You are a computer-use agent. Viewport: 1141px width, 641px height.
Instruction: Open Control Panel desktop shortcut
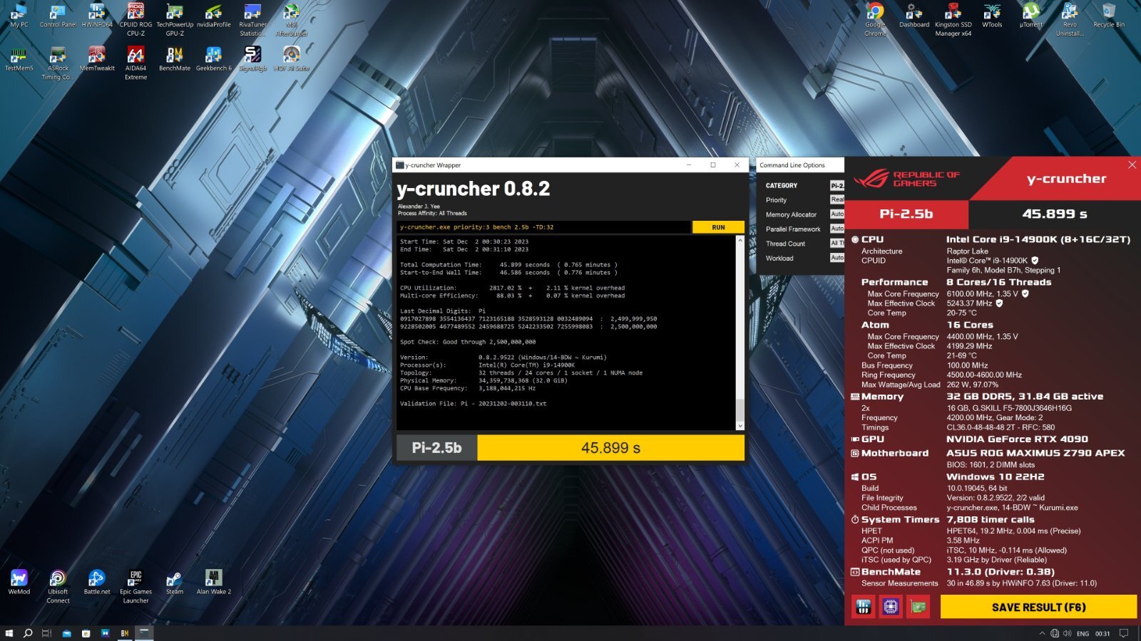click(58, 16)
